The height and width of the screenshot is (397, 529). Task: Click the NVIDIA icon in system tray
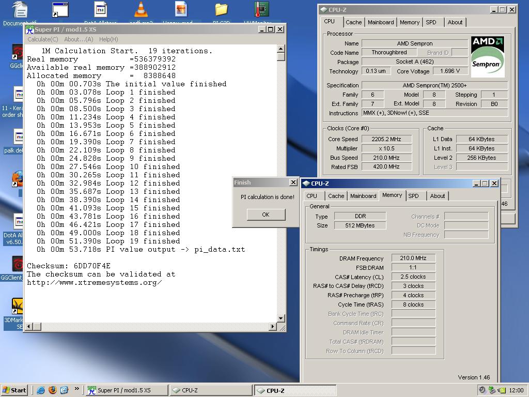pos(502,390)
